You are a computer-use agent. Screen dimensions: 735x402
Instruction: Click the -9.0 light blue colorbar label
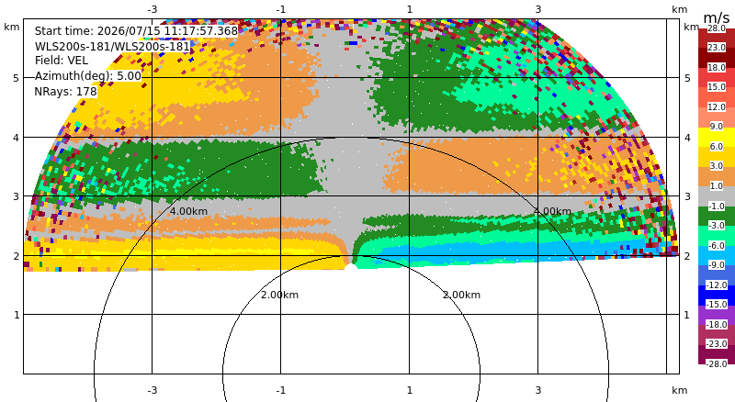coord(717,264)
